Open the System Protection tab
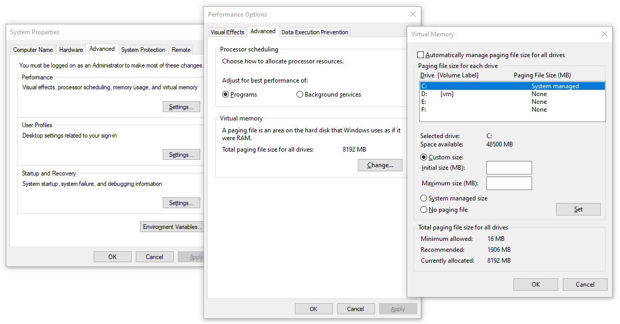 (143, 50)
